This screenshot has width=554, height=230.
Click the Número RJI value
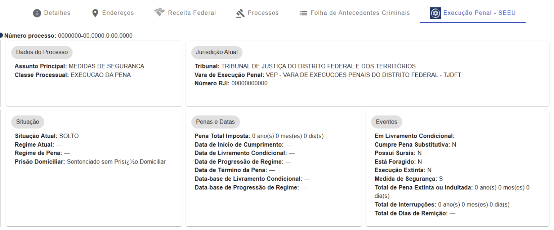[x=249, y=83]
